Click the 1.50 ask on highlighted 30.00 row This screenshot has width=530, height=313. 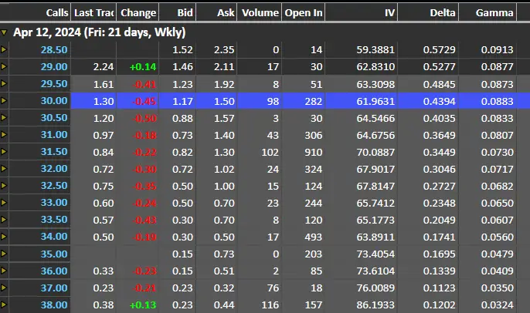click(x=224, y=101)
